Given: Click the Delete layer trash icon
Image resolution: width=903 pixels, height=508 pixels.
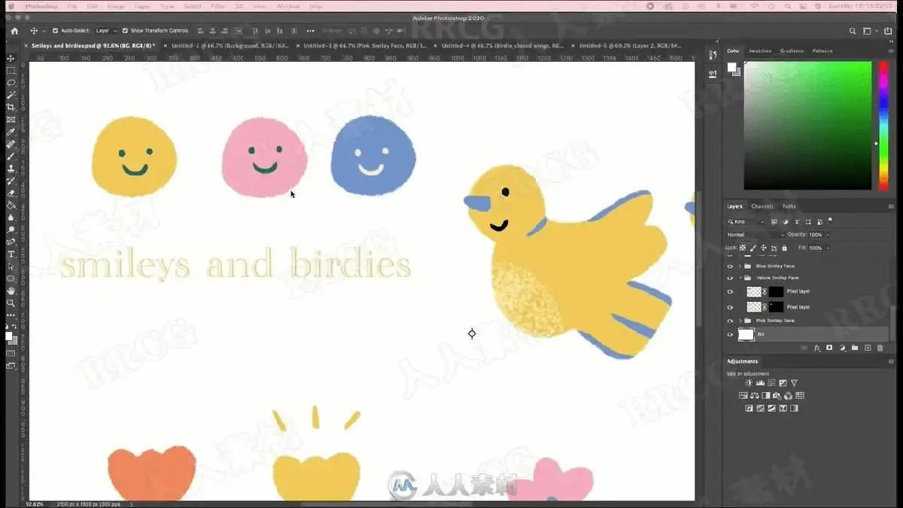Looking at the screenshot, I should coord(880,348).
